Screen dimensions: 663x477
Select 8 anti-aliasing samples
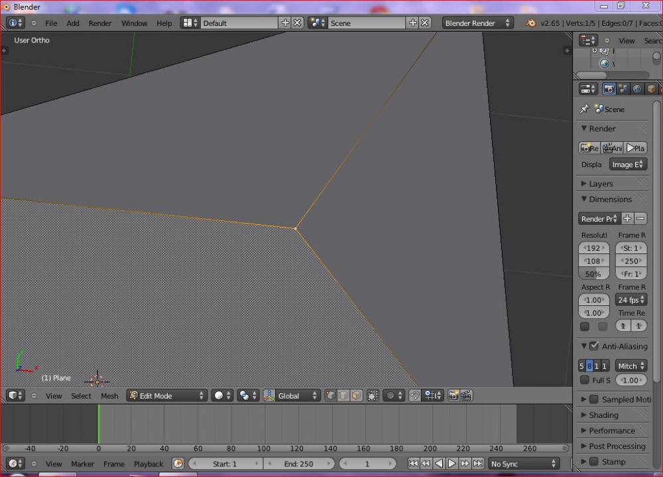click(x=589, y=366)
